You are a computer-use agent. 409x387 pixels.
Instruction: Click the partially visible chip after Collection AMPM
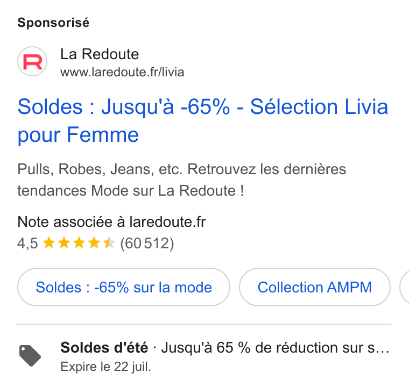(405, 287)
